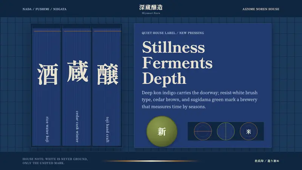The height and width of the screenshot is (170, 302).
Task: Click the 杜氏印 / 造り初め footer text
Action: pos(267,161)
